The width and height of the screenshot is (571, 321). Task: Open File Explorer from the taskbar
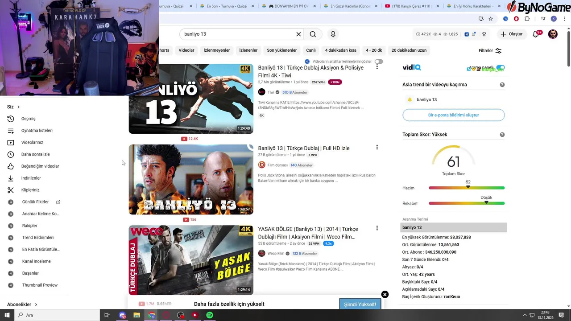(137, 315)
